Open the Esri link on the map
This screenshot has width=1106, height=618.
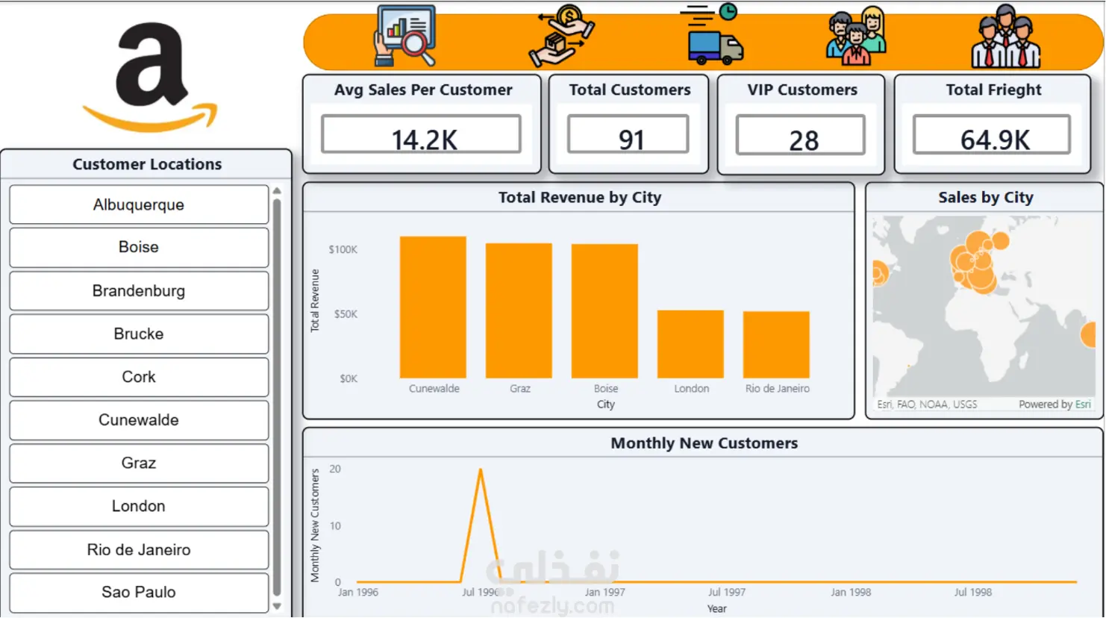(x=1083, y=405)
